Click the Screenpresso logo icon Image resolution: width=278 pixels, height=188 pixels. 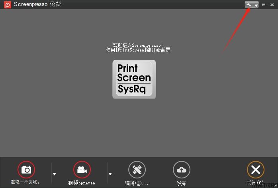[x=8, y=5]
